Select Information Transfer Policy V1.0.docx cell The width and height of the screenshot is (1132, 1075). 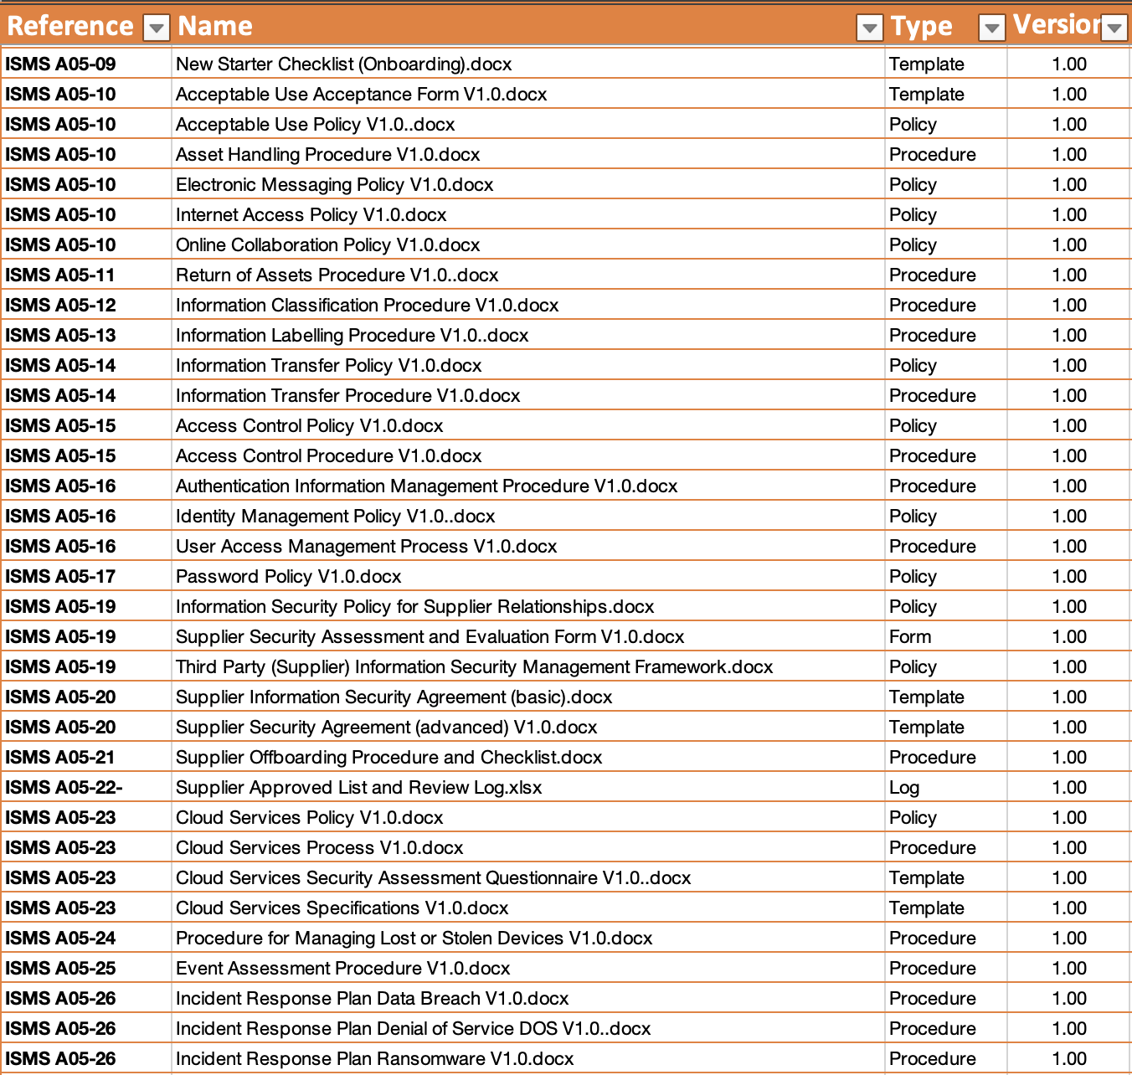528,365
